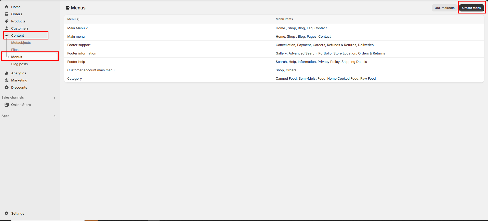Viewport: 488px width, 221px height.
Task: Click the Analytics bar chart icon
Action: (7, 73)
